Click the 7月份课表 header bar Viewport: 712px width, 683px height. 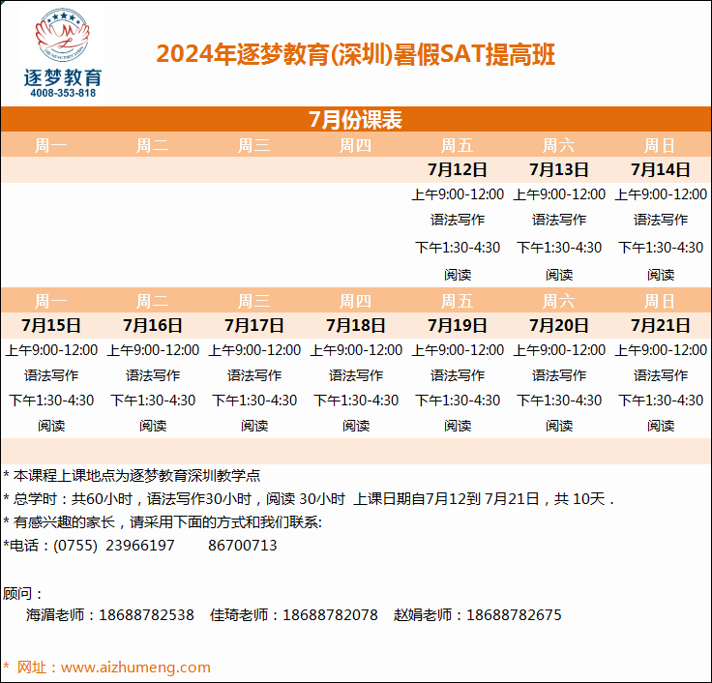[x=356, y=119]
